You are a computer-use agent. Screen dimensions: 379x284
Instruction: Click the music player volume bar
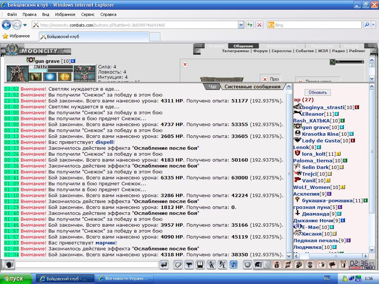tap(351, 62)
